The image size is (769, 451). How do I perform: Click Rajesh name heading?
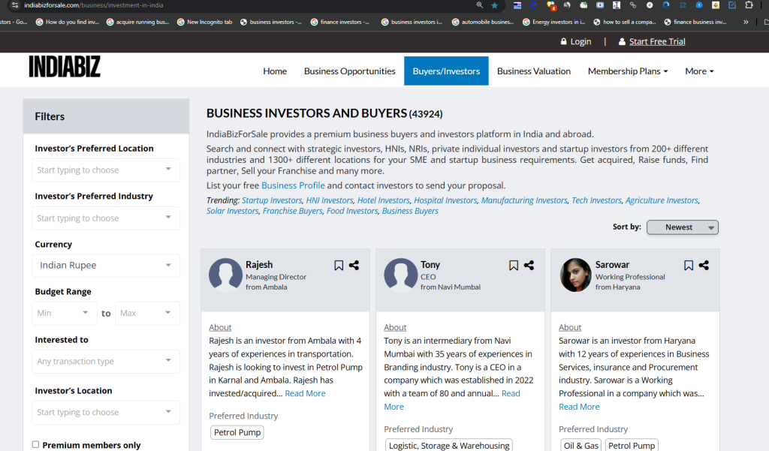tap(259, 265)
